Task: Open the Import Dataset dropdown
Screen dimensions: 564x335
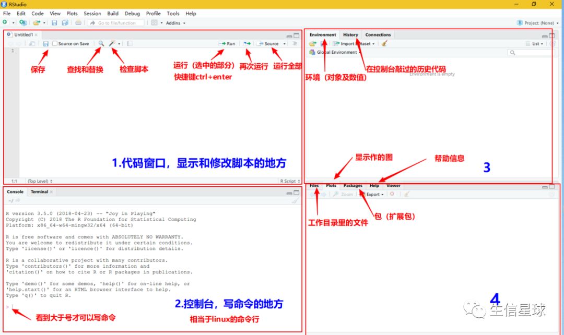Action: [354, 43]
